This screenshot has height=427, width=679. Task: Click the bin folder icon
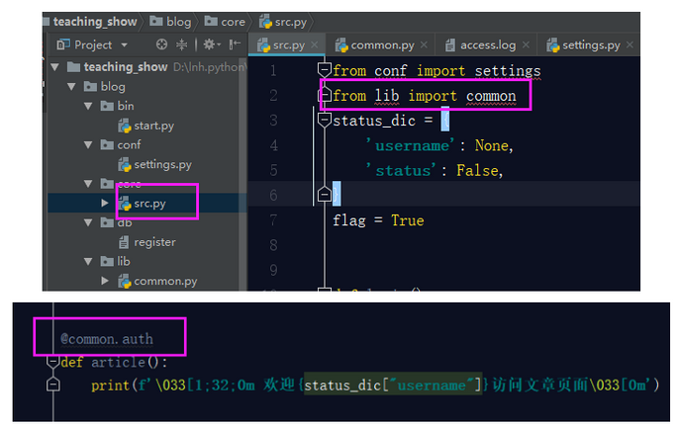click(107, 106)
